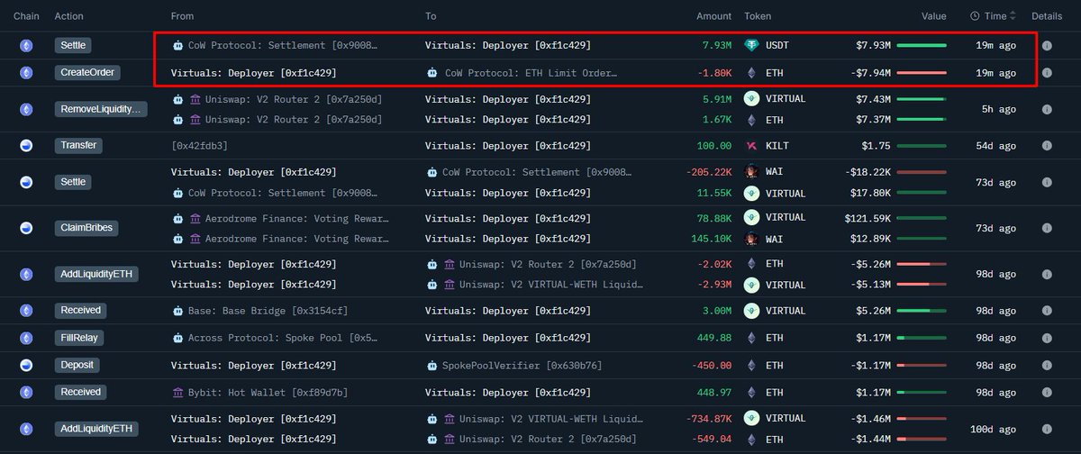Click the FillRelay action badge
Viewport: 1081px width, 454px height.
coord(78,339)
